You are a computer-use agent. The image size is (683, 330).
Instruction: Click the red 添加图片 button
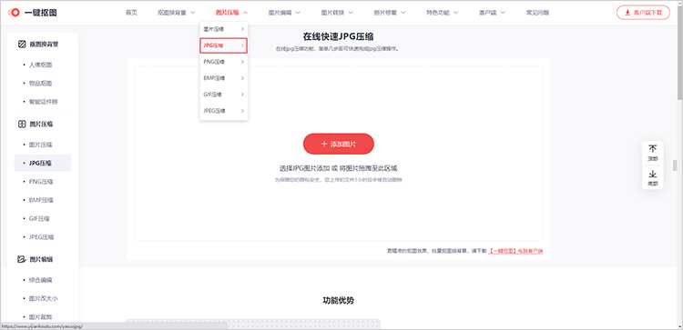[x=339, y=144]
